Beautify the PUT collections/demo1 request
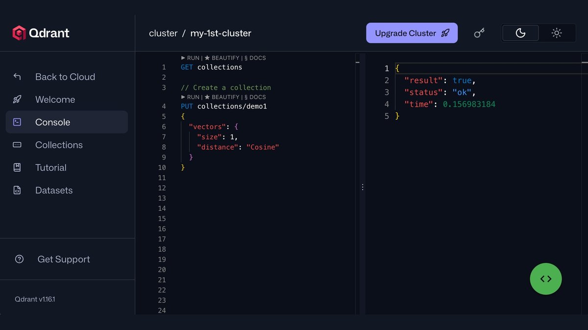 (x=222, y=97)
